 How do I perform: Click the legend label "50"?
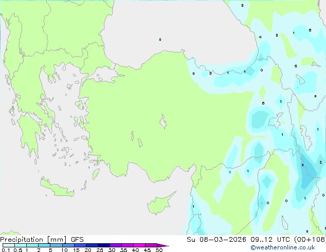click(159, 250)
